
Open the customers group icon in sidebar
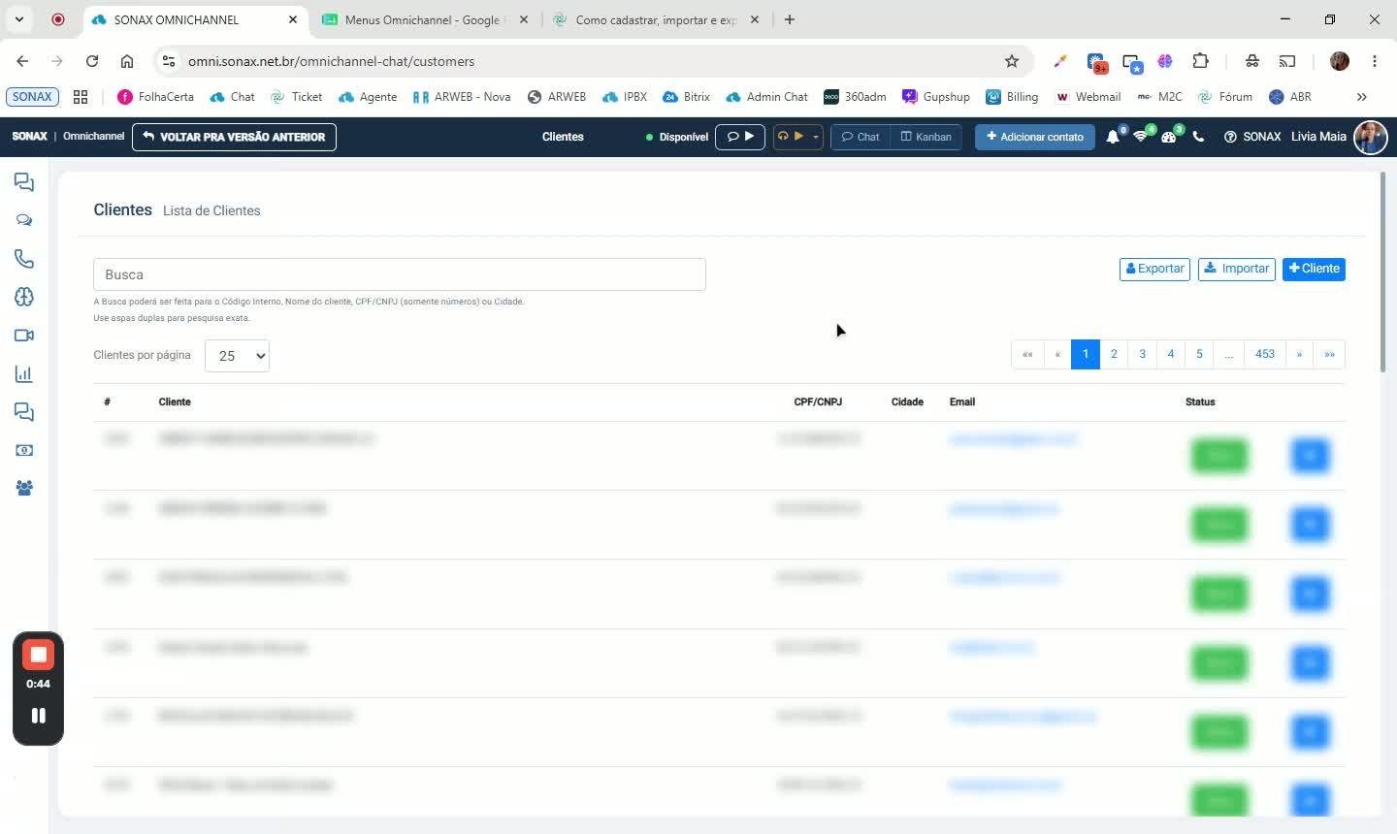[24, 489]
